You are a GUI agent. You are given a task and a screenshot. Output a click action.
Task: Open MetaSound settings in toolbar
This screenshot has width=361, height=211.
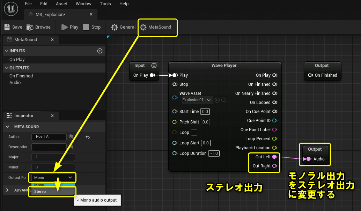click(x=156, y=27)
